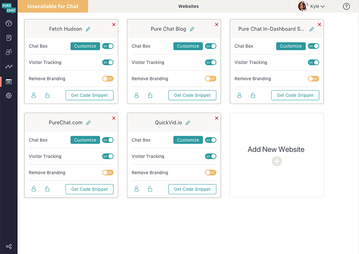Get Code Snippet for Fetch Hudson
This screenshot has width=359, height=254.
pyautogui.click(x=89, y=95)
